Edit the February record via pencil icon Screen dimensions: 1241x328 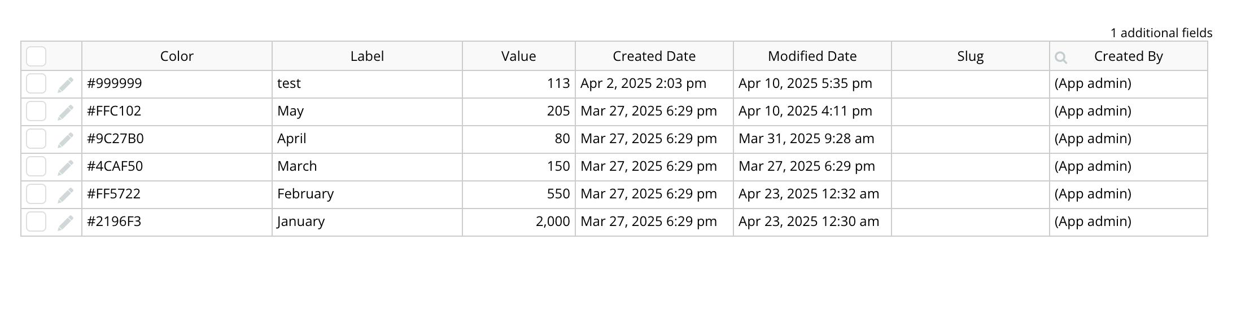point(65,195)
